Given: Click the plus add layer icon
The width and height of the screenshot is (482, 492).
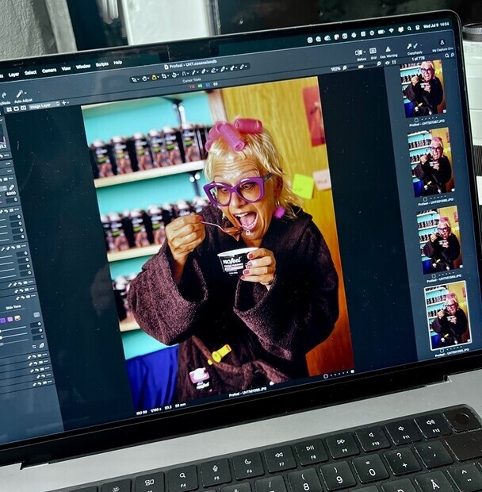Looking at the screenshot, I should (64, 102).
